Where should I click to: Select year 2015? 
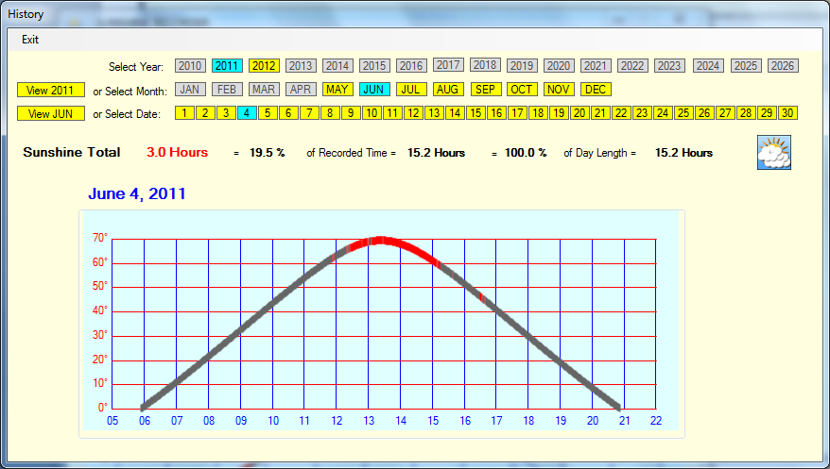(374, 65)
